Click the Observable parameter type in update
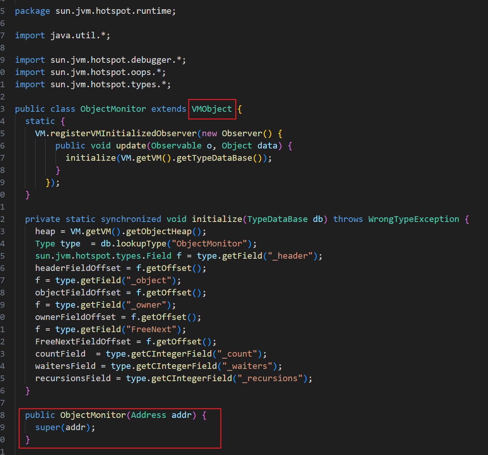 click(176, 146)
